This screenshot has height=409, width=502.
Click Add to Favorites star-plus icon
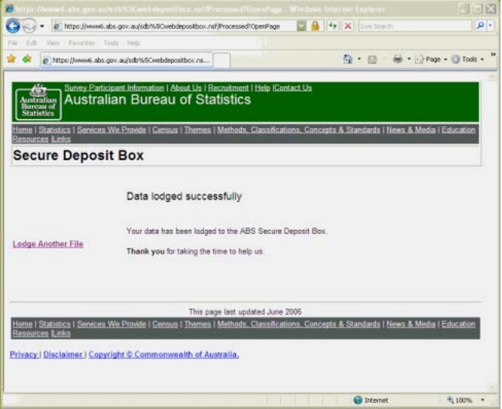tap(27, 59)
